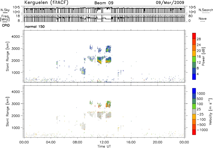Click the 'normal 150' CPID text
This screenshot has height=148, width=213.
coord(35,26)
